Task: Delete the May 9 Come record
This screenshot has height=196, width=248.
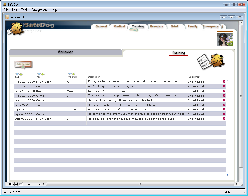Action: 224,105
